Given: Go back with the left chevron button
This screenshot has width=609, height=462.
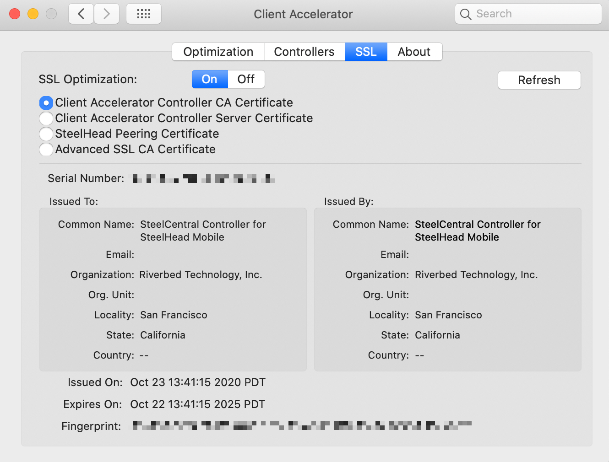Looking at the screenshot, I should pyautogui.click(x=81, y=14).
